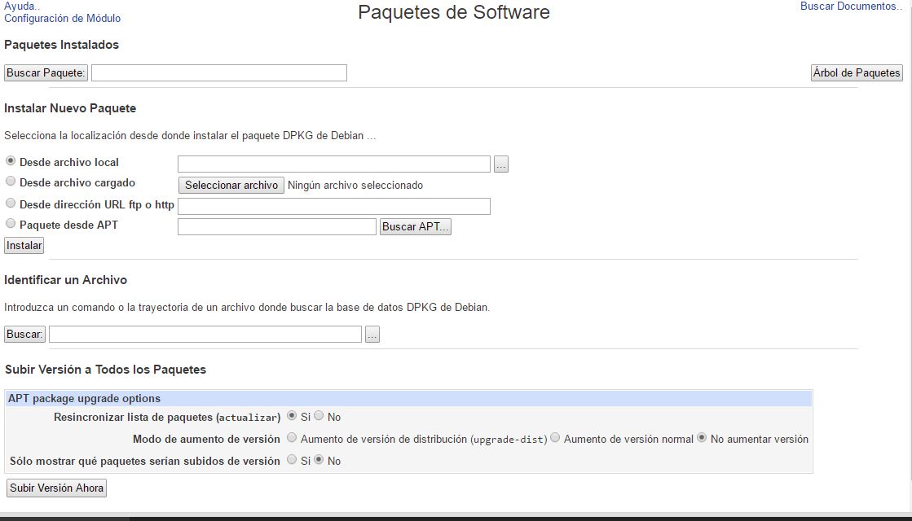Select 'Paquete desde APT' radio button
Screen dimensions: 912x521
click(11, 223)
